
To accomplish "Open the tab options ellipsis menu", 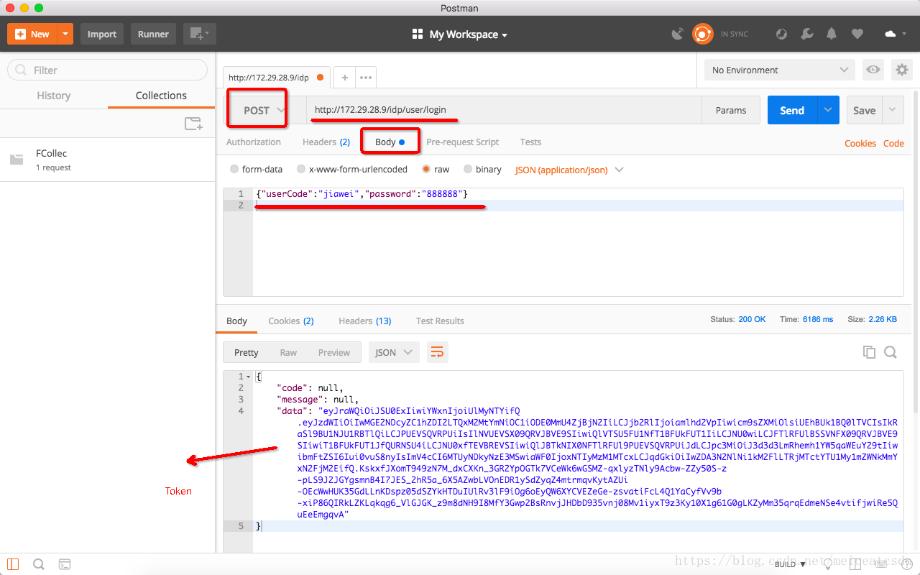I will click(x=365, y=78).
